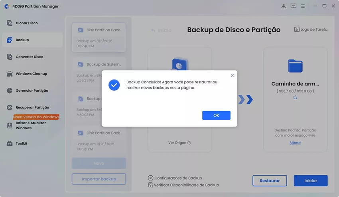Open Windows Cleanup from the sidebar
Screen dimensions: 339x197
click(x=32, y=73)
